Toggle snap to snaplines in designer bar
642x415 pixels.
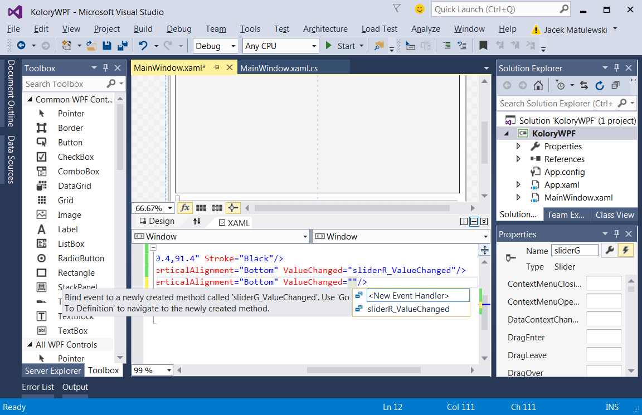[233, 208]
